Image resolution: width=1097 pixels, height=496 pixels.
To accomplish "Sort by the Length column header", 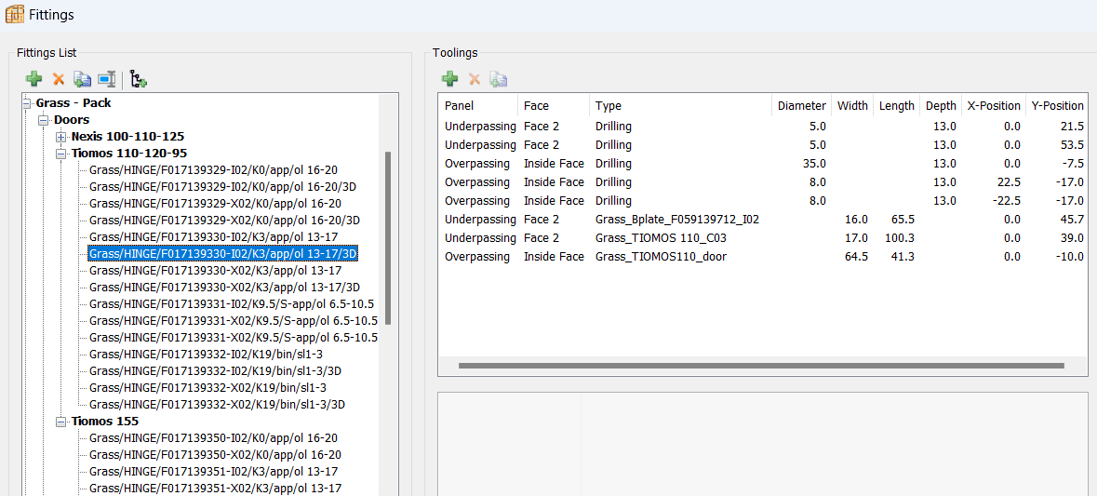I will (896, 106).
